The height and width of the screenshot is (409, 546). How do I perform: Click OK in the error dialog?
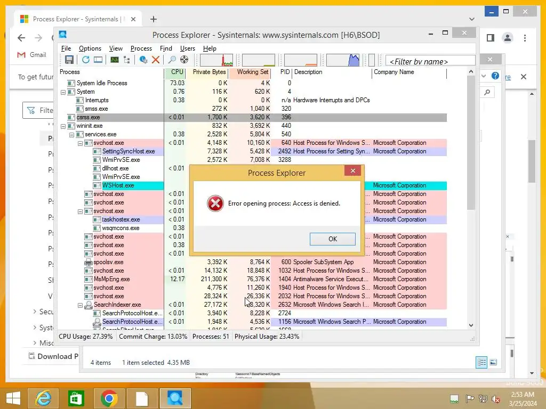333,239
